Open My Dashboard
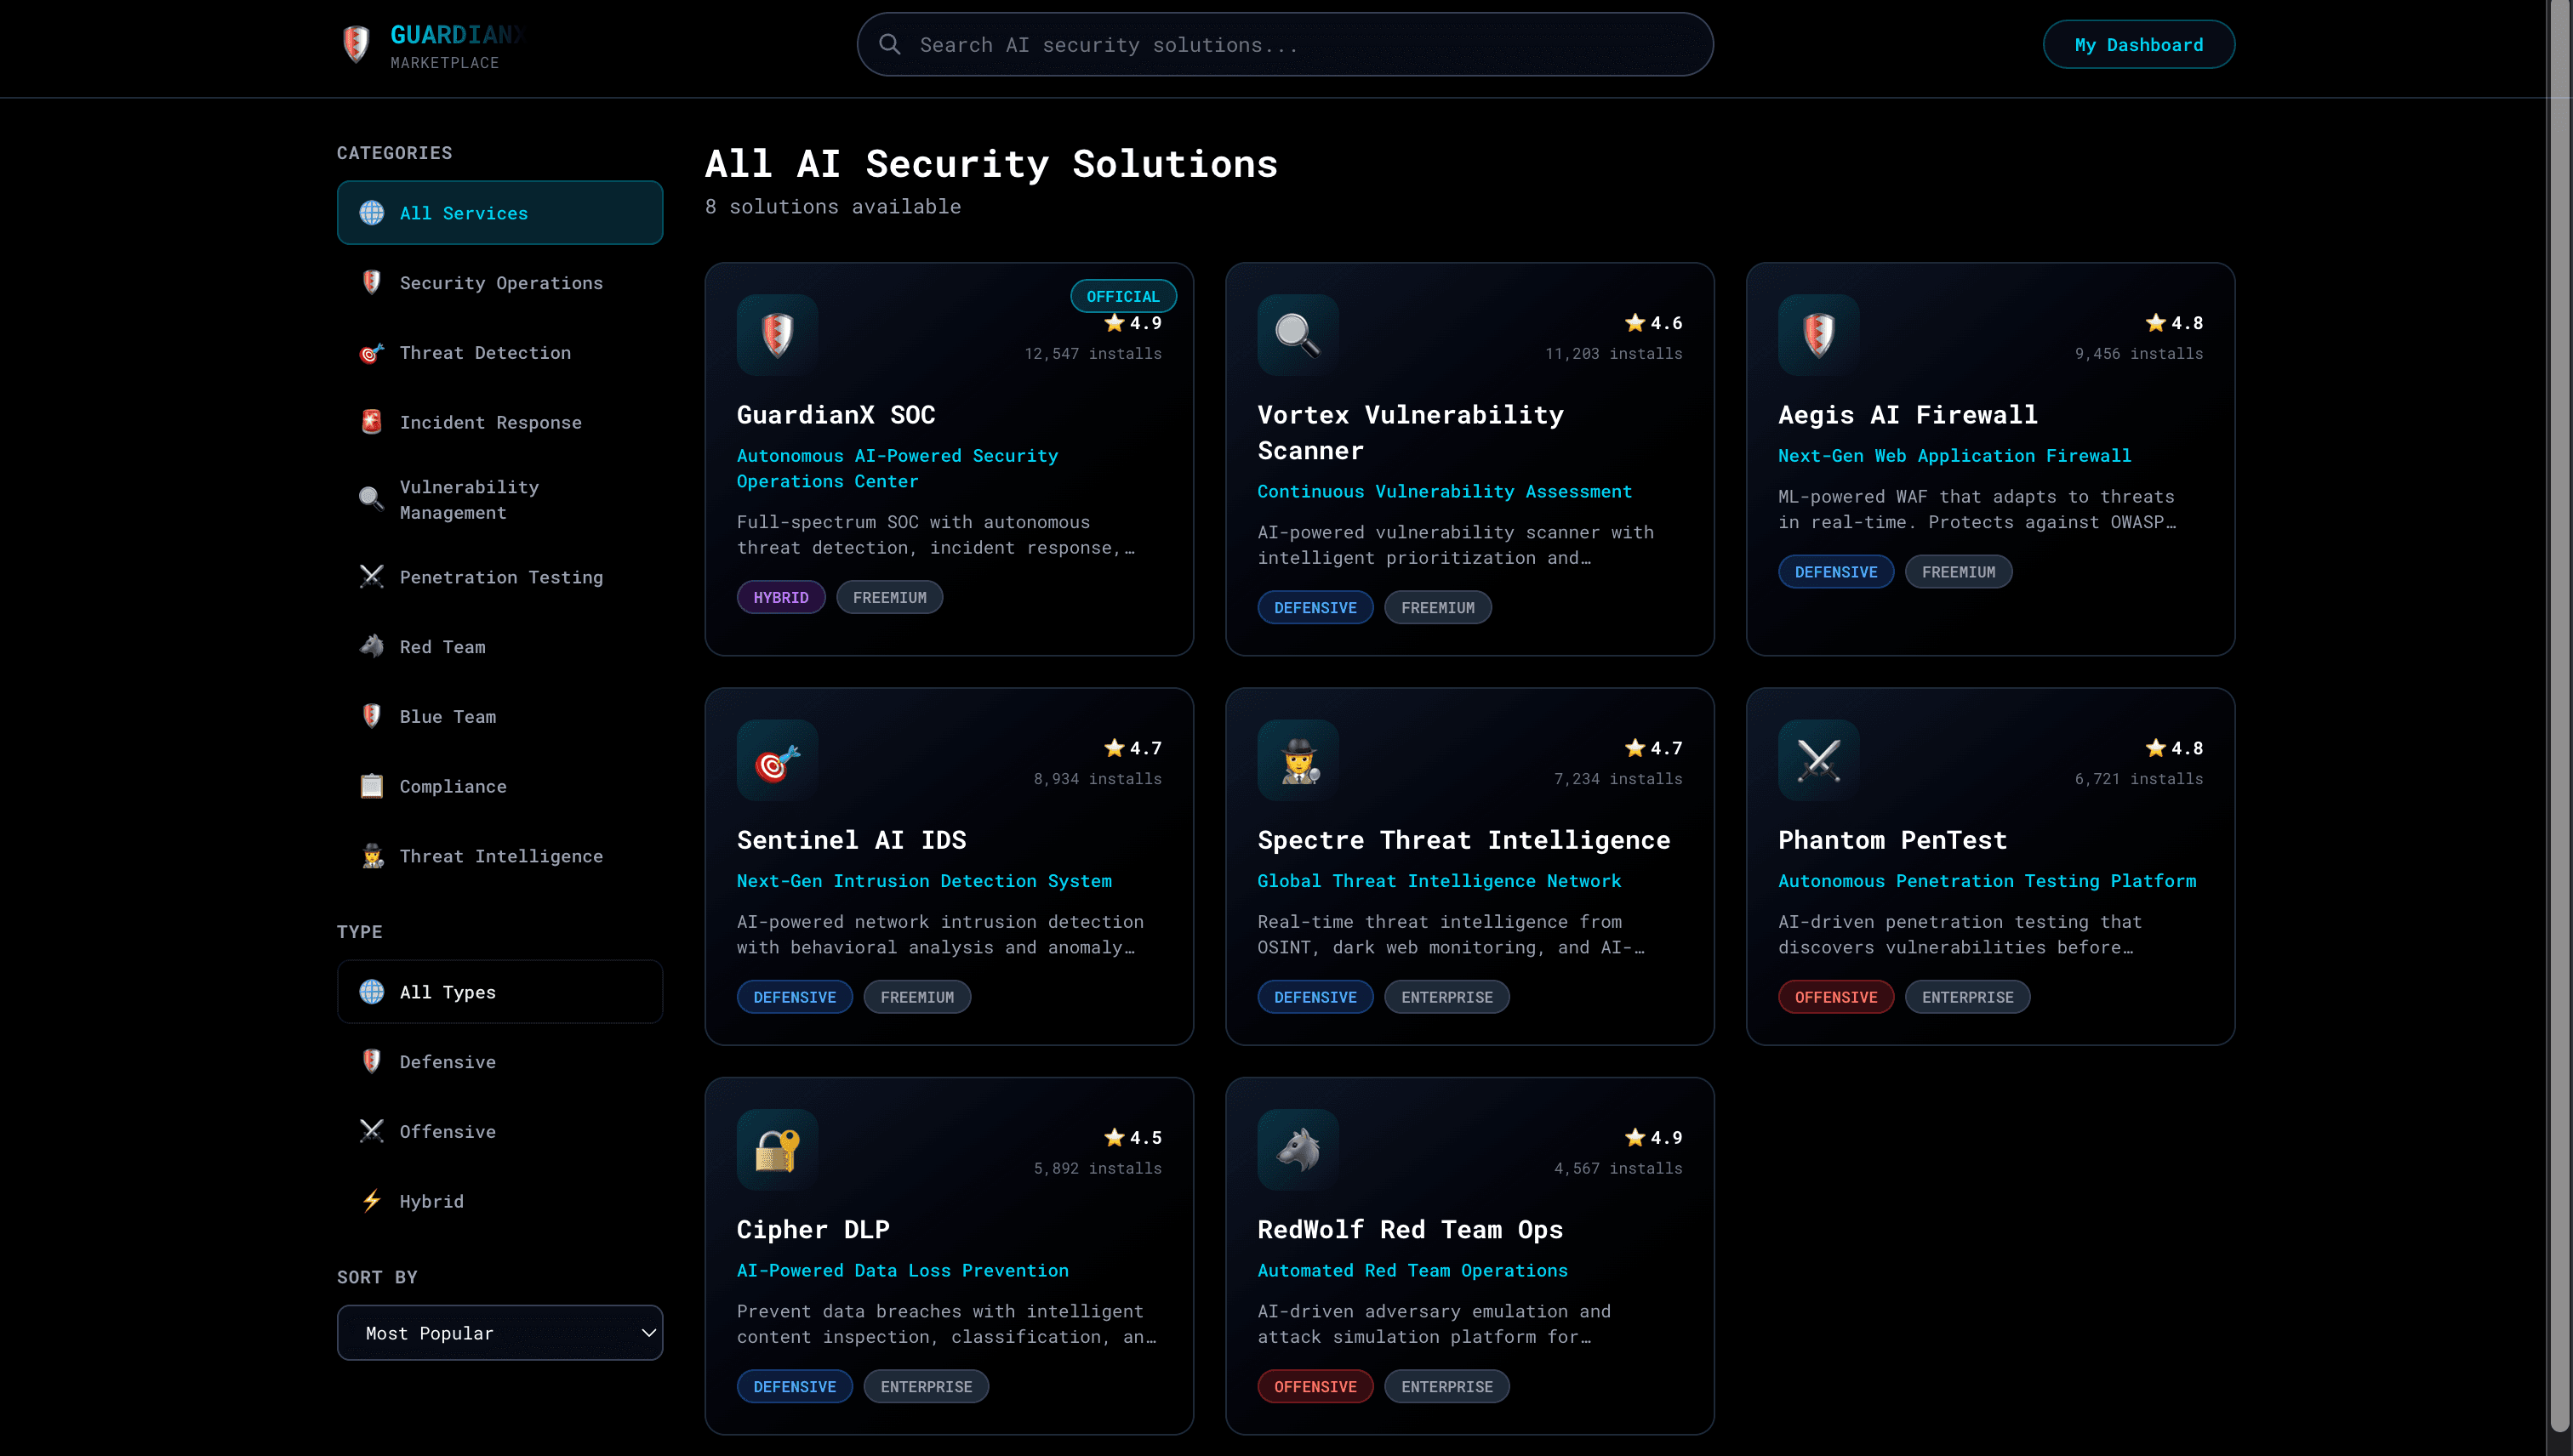 click(2138, 45)
